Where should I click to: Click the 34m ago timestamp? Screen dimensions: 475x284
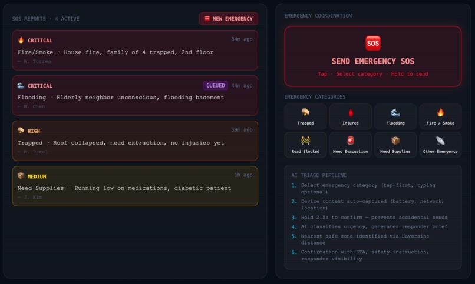point(242,39)
